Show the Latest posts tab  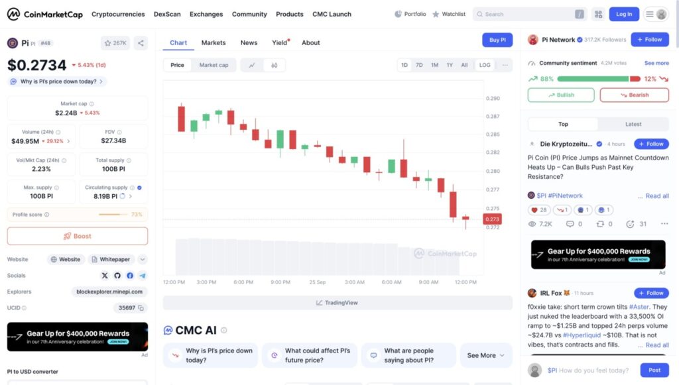point(633,124)
